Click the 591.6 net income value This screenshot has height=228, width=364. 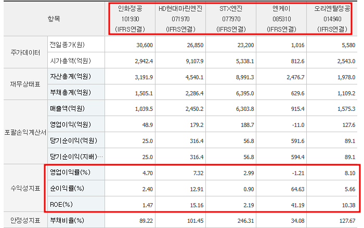point(297,141)
